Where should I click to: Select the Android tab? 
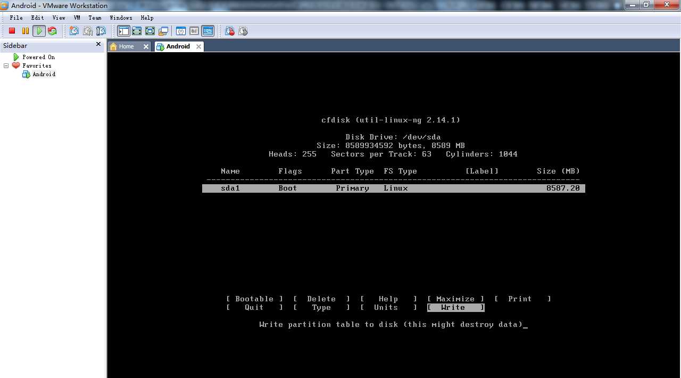tap(179, 46)
